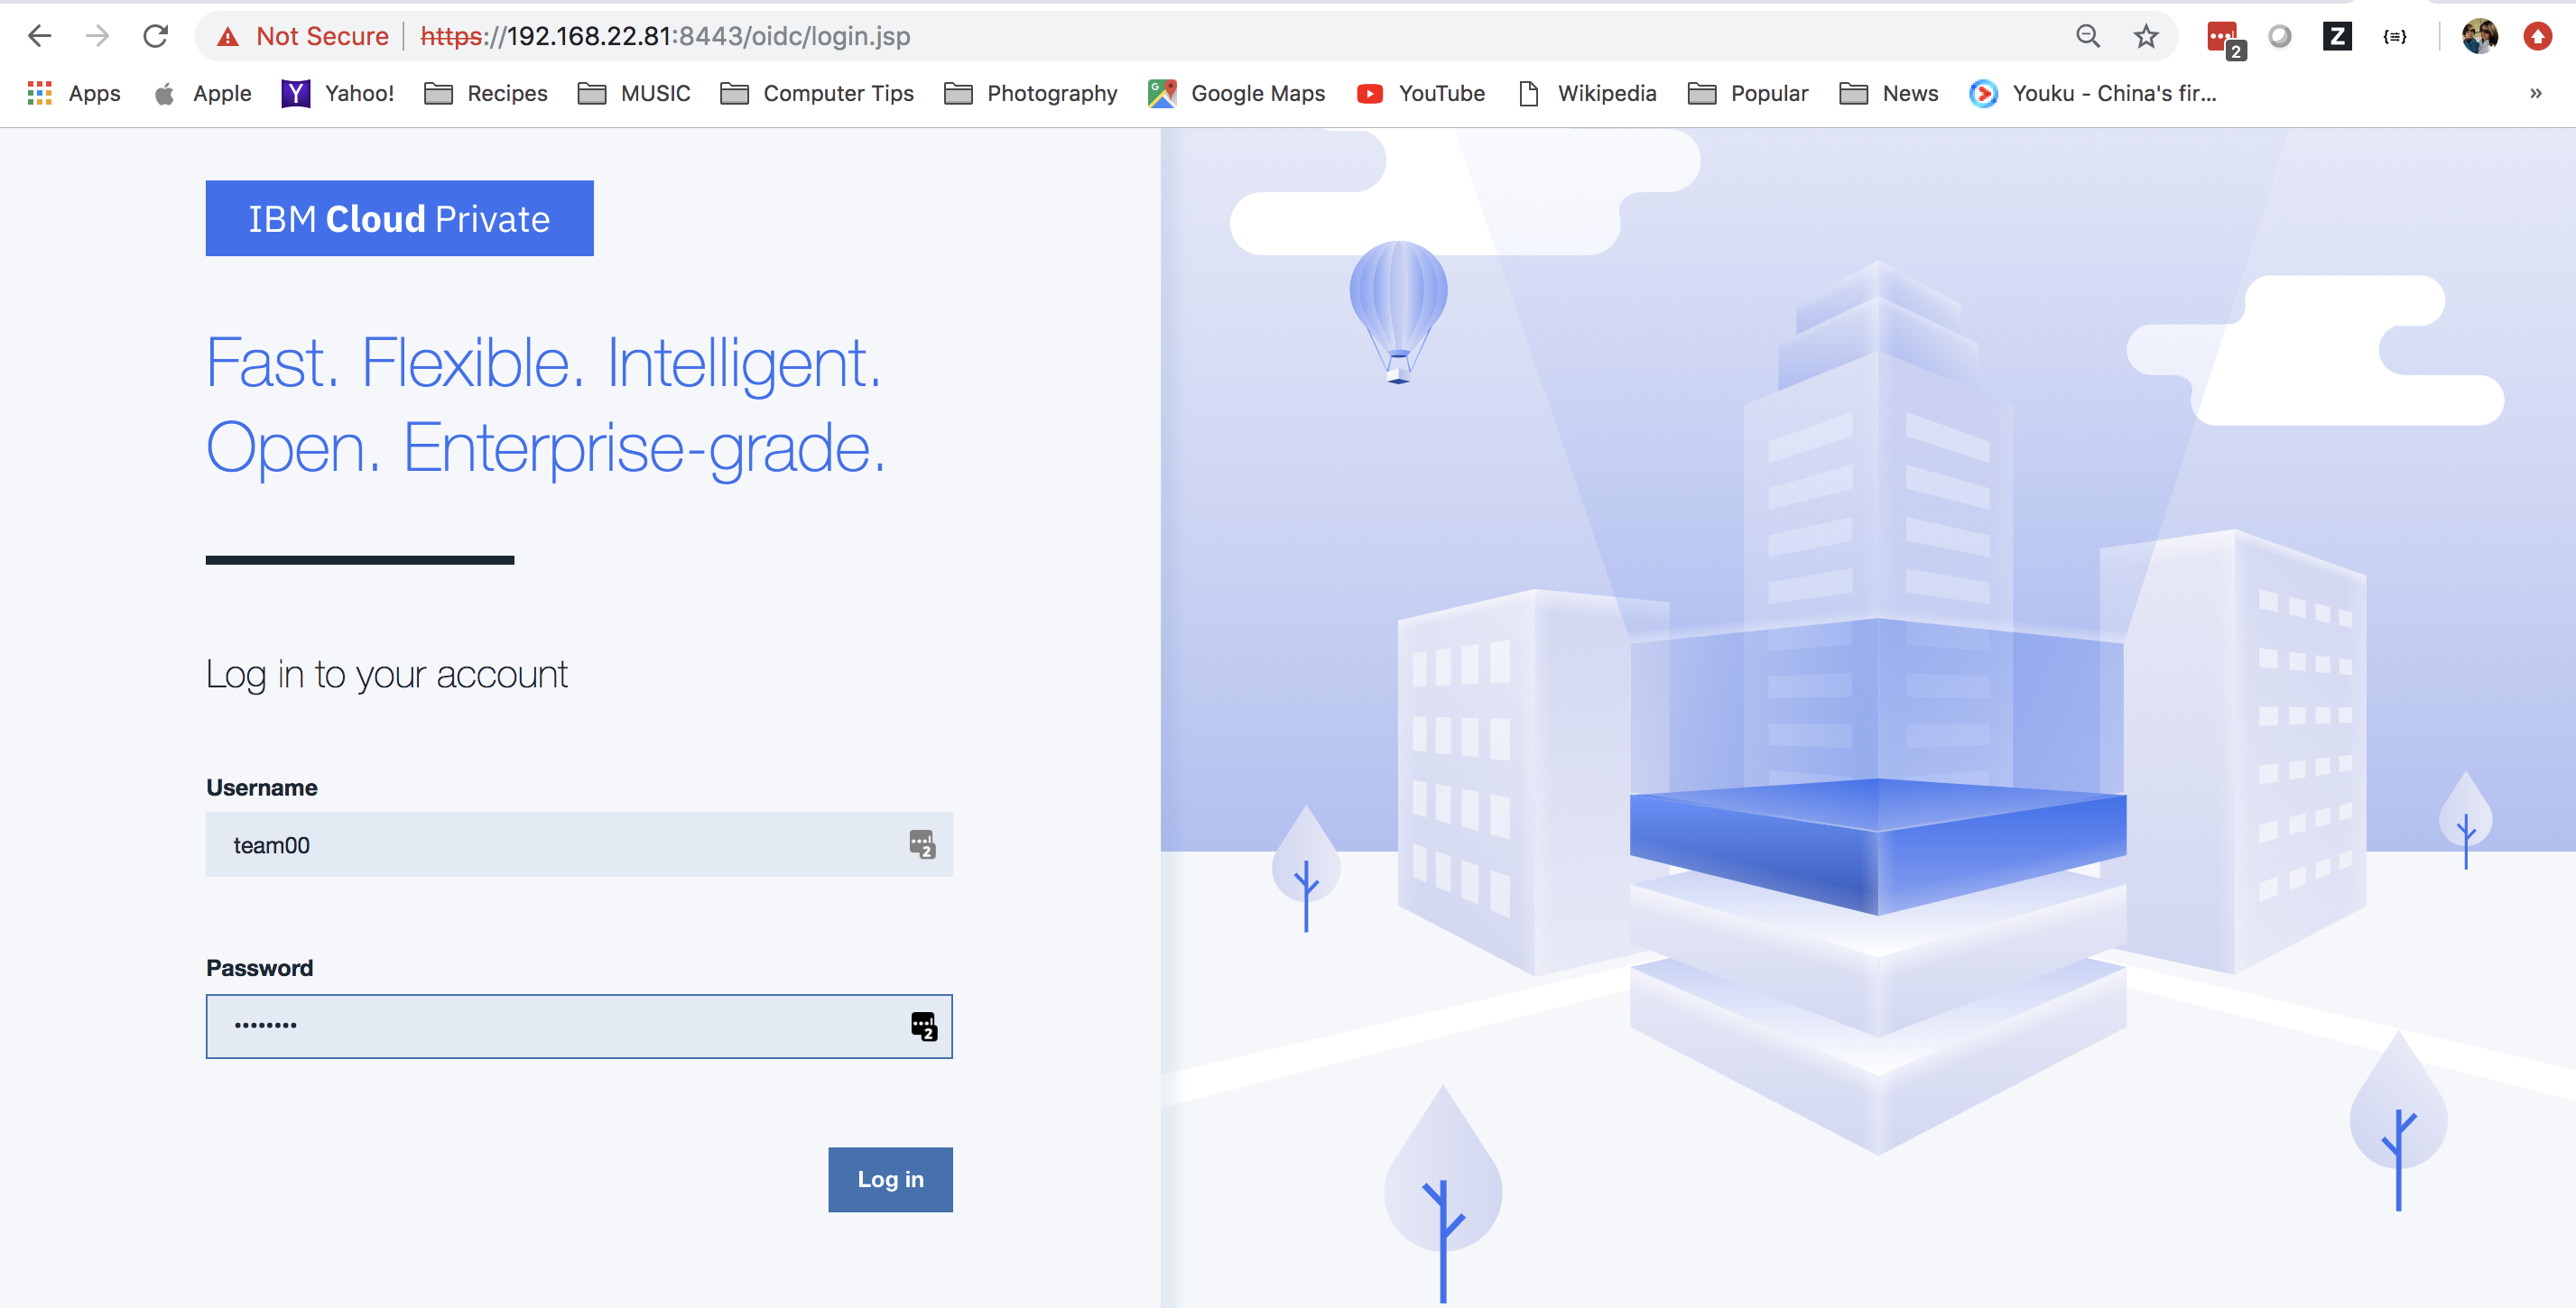
Task: Show more bookmarks with the double chevron
Action: click(2535, 93)
